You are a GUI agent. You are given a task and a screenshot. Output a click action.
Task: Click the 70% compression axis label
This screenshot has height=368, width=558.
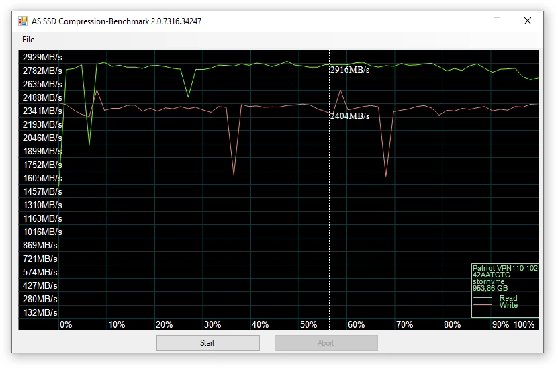click(x=405, y=324)
